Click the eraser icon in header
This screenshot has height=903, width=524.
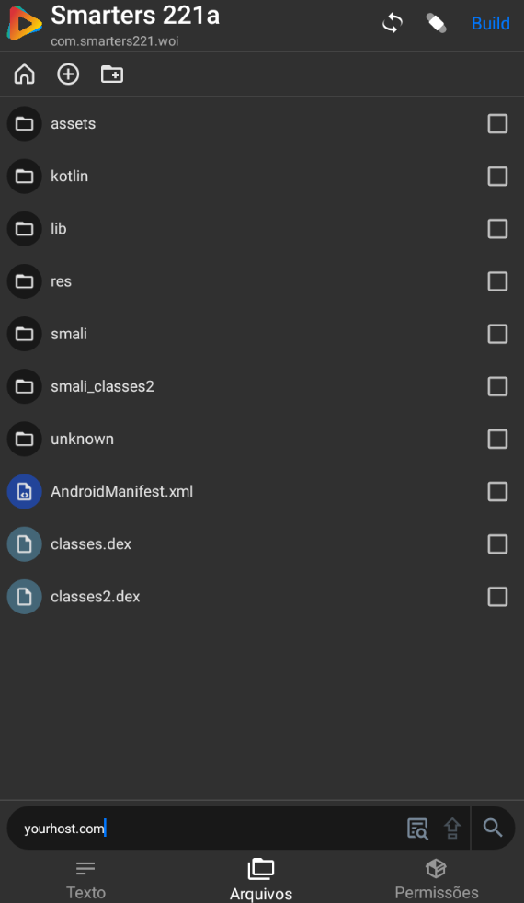tap(436, 24)
